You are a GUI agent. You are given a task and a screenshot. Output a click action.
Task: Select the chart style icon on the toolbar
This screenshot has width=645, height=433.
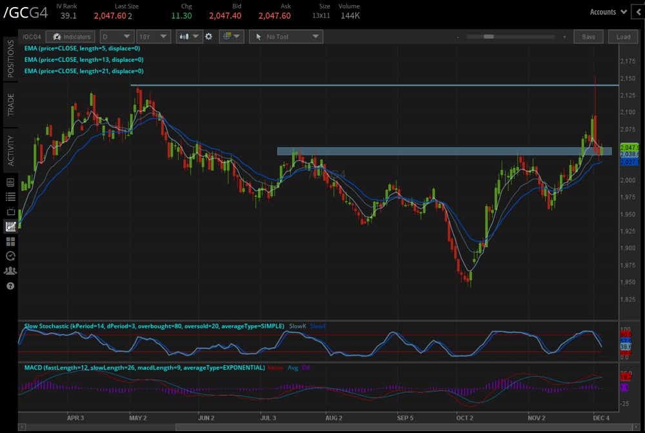click(185, 37)
